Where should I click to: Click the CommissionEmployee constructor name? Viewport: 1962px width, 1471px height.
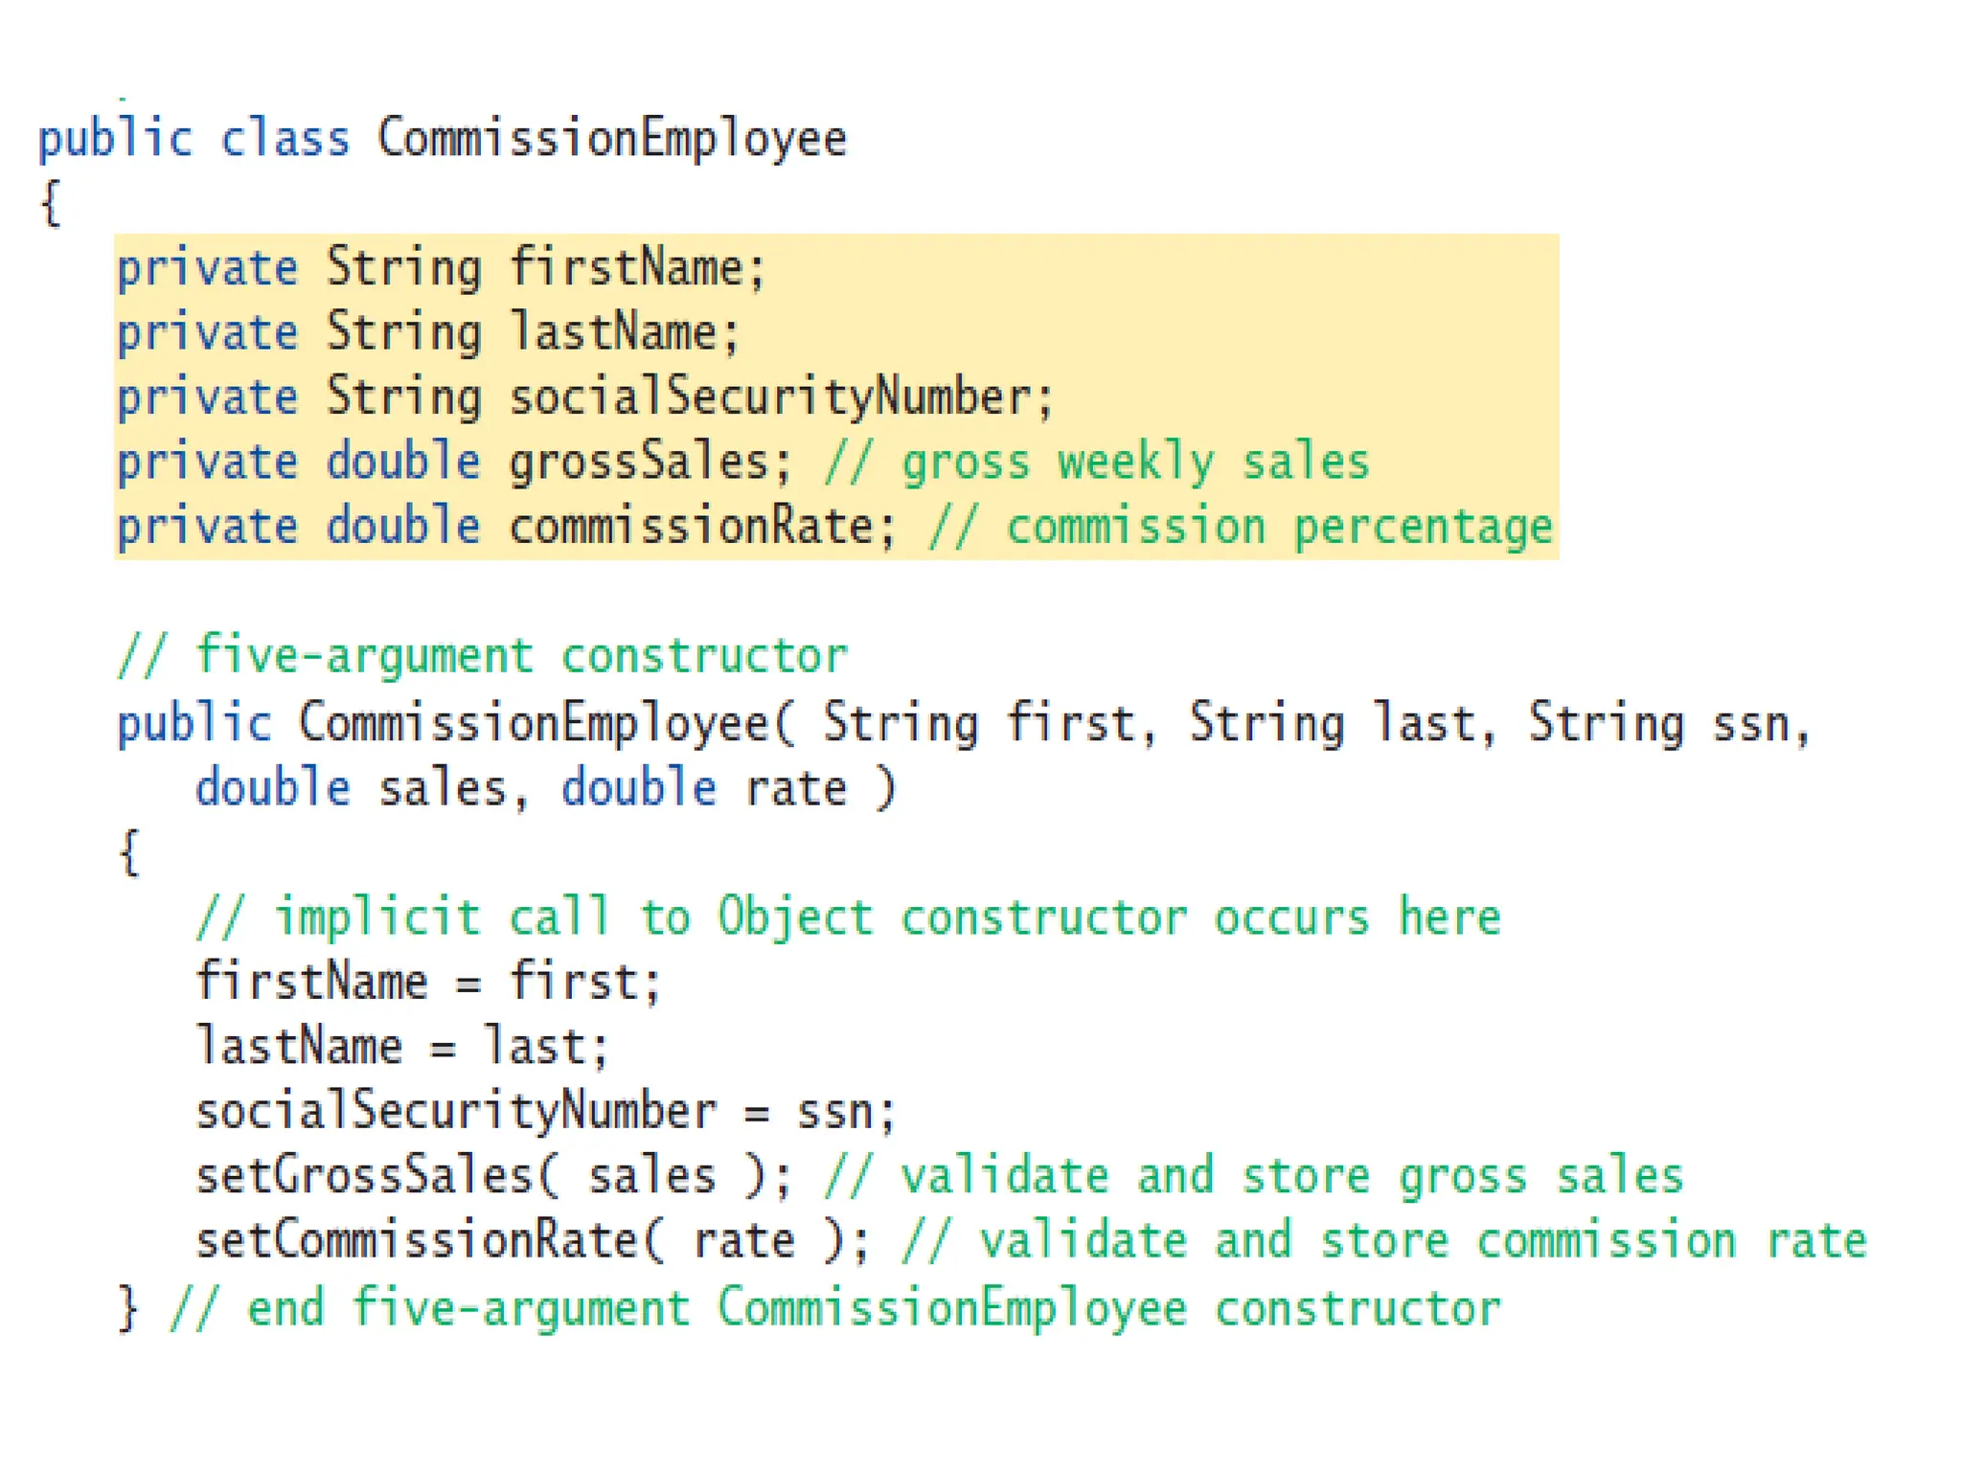point(533,723)
